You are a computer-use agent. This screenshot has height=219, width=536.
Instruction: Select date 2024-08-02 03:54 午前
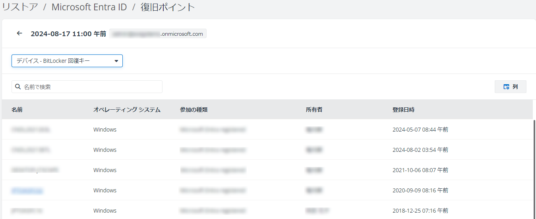[420, 150]
